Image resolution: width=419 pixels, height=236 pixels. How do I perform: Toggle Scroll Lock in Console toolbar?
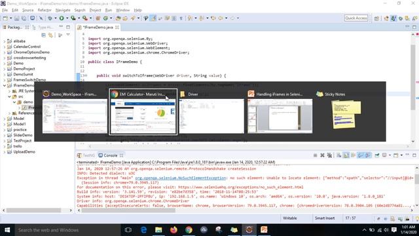[346, 155]
